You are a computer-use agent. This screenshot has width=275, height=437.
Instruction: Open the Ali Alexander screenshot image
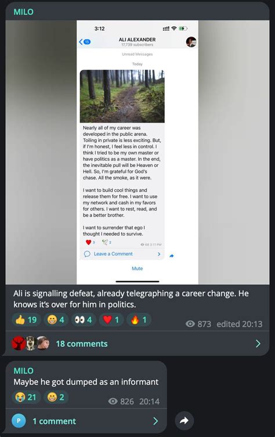137,152
